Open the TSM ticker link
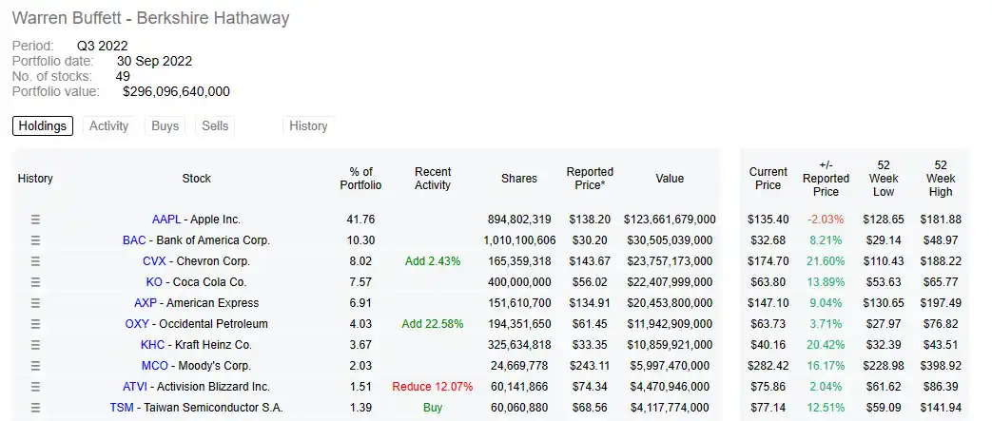Image resolution: width=992 pixels, height=421 pixels. click(x=122, y=407)
